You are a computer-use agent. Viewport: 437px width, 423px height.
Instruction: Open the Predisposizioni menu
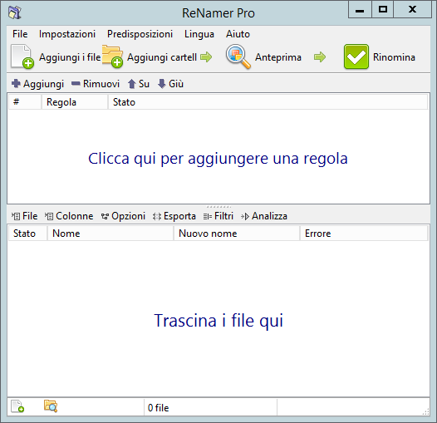[140, 34]
